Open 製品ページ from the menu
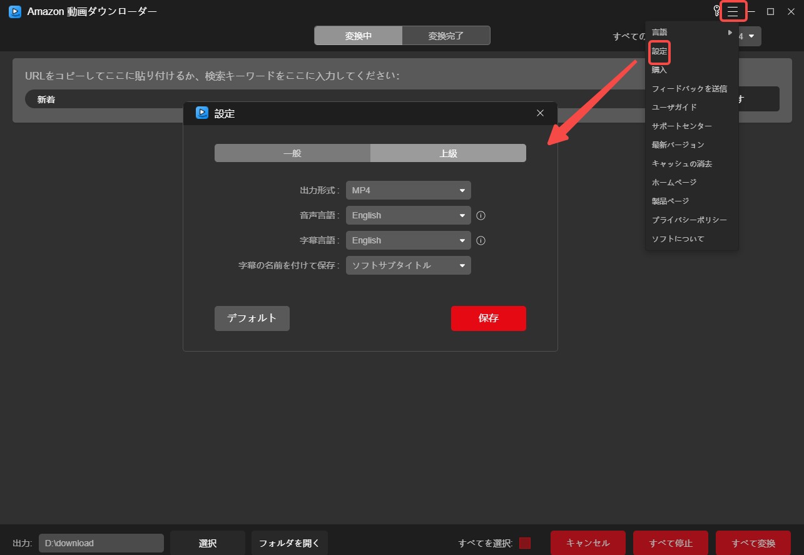The image size is (804, 555). click(670, 201)
